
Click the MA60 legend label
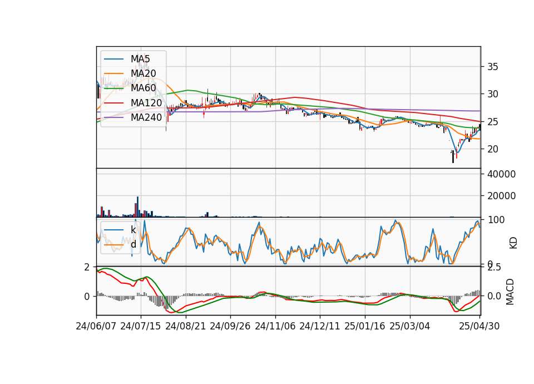143,88
